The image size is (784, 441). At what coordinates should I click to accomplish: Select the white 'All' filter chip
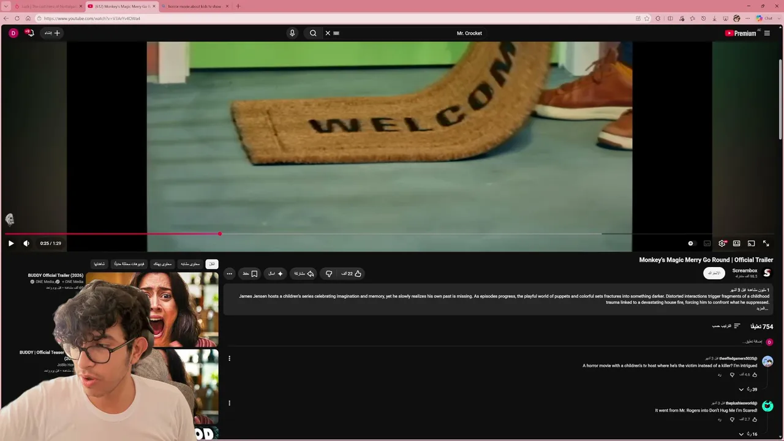coord(211,264)
